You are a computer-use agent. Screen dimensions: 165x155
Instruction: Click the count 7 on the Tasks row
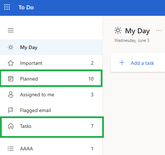point(92,126)
